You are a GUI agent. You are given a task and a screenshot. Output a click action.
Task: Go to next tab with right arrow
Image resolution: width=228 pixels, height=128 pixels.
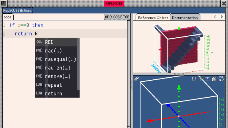tap(221, 17)
